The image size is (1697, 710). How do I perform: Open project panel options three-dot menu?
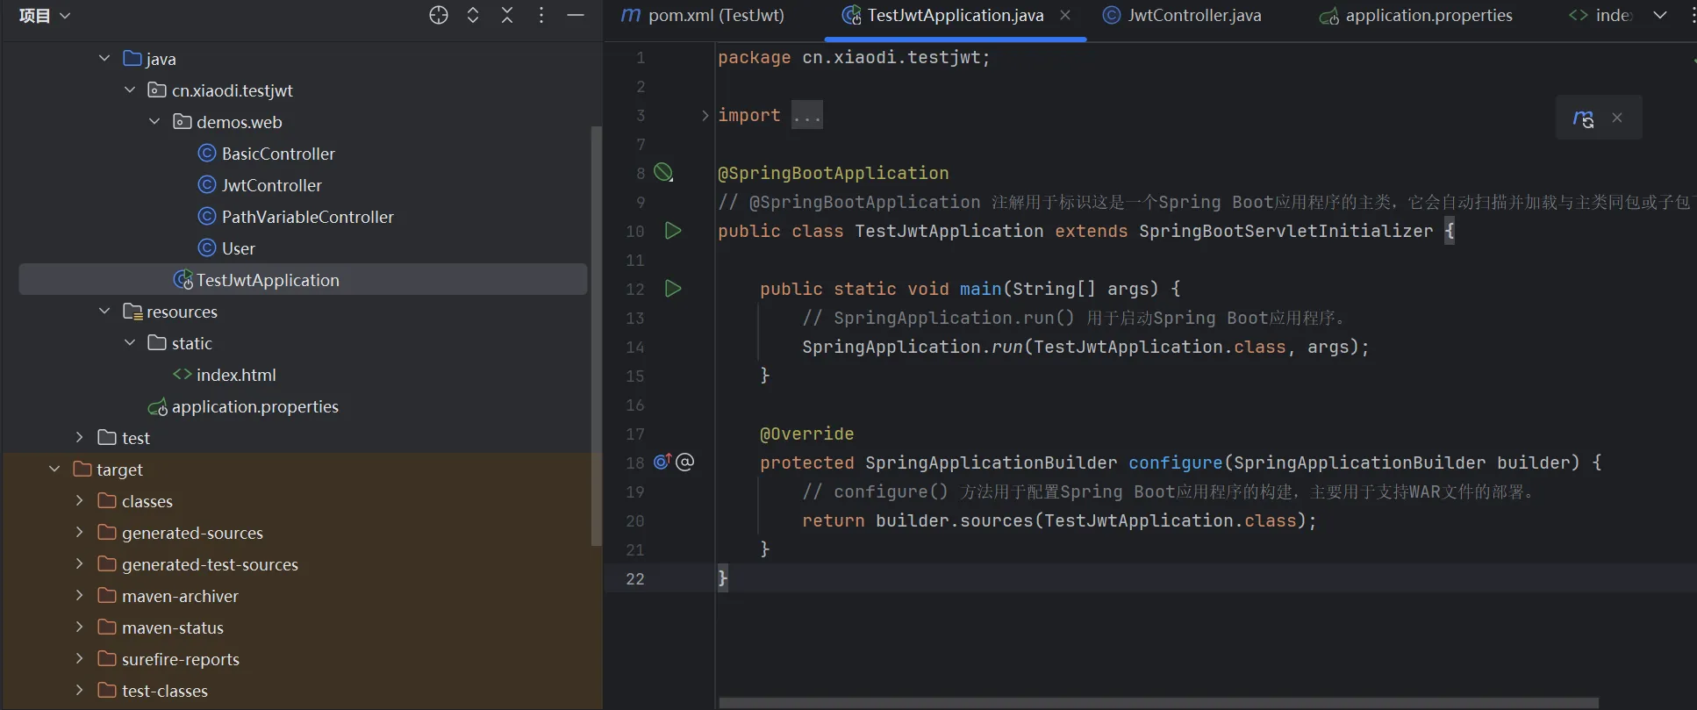pos(541,15)
